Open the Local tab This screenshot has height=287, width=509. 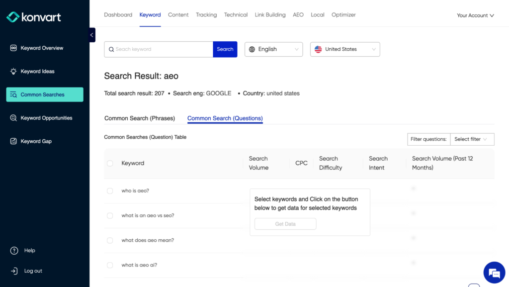(x=318, y=15)
